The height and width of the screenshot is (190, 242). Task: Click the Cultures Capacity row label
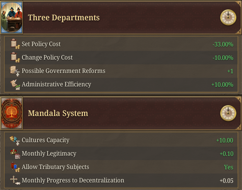coord(46,140)
